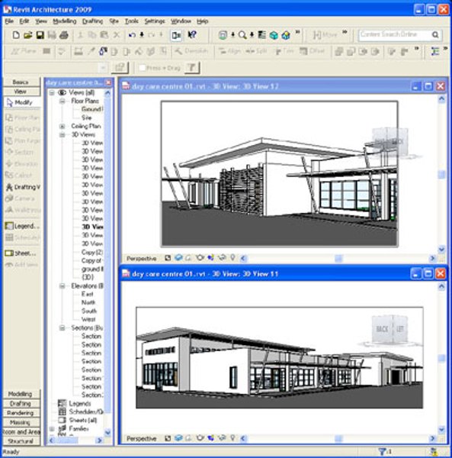Screen dimensions: 452x458
Task: Select the {3D} view in Project Browser
Action: (88, 277)
